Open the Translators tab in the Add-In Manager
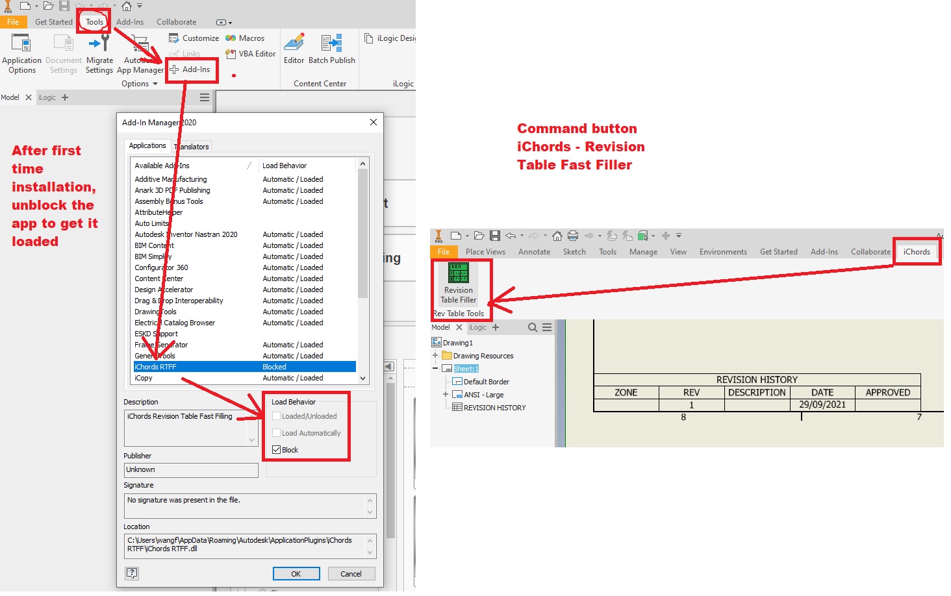This screenshot has width=951, height=596. (x=192, y=147)
